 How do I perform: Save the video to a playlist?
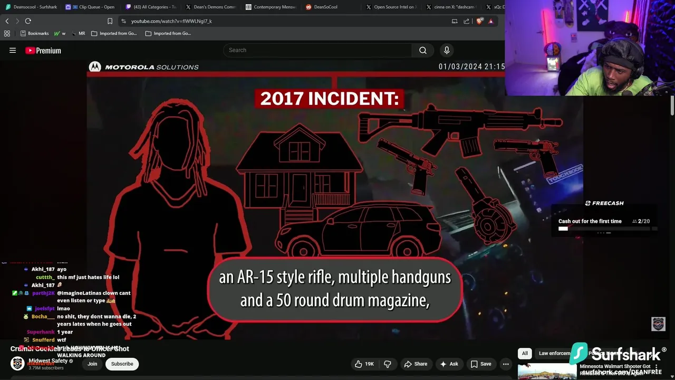click(480, 364)
